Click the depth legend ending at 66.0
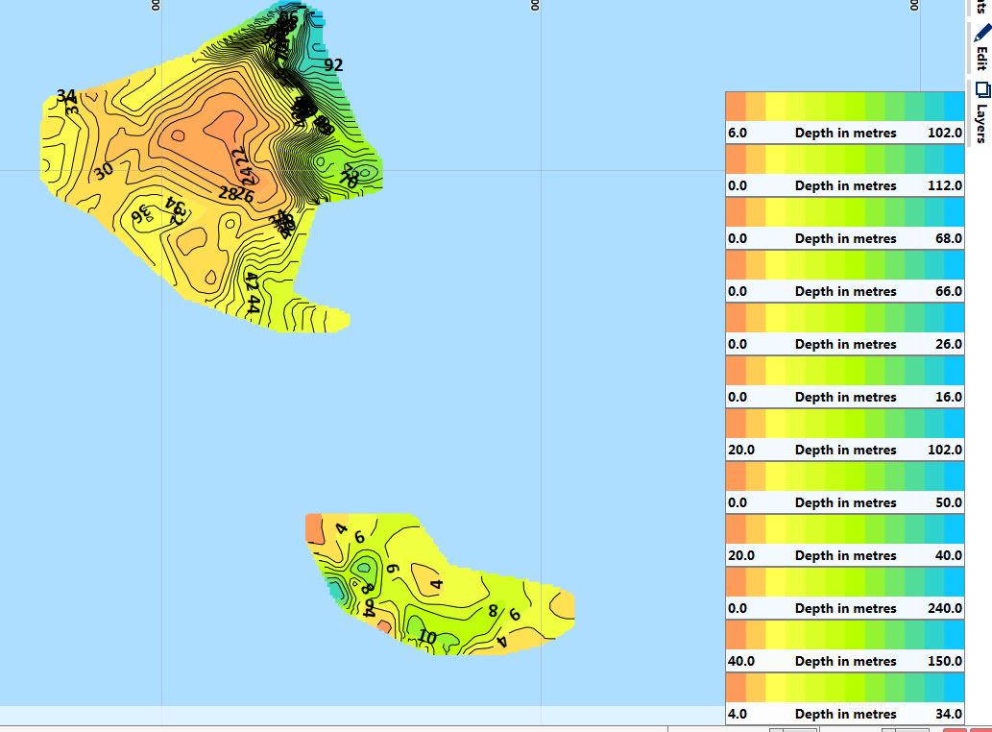Image resolution: width=992 pixels, height=732 pixels. (x=844, y=277)
